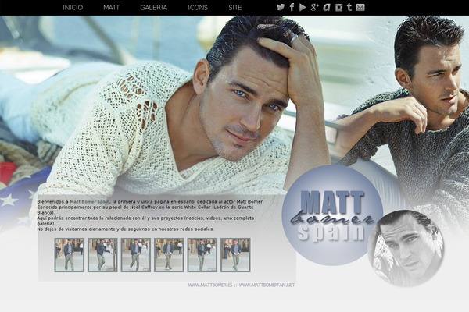The height and width of the screenshot is (312, 469).
Task: Follow the Matt Bomer Spain text link
Action: 89,202
